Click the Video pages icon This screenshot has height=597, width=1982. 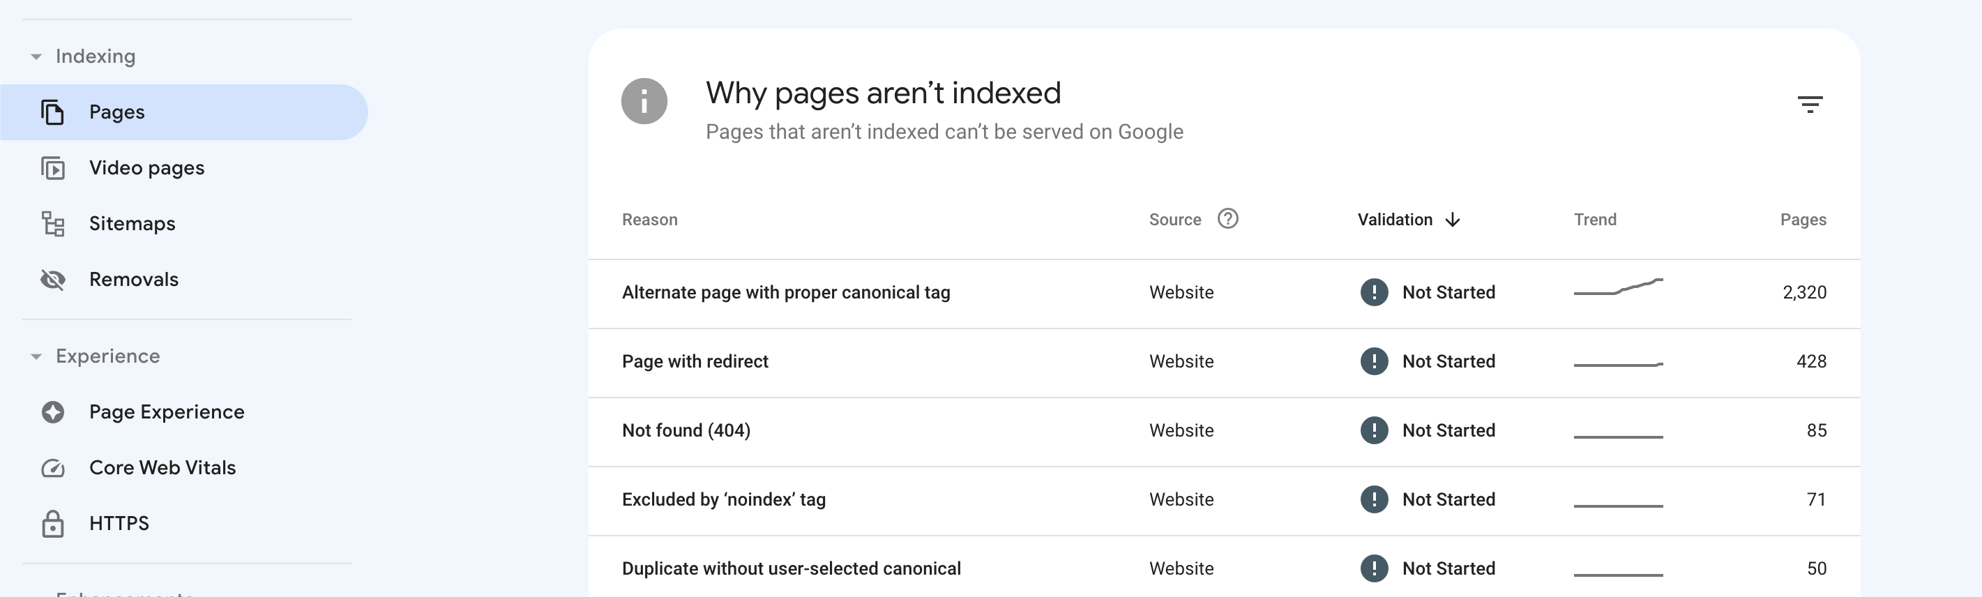click(x=52, y=167)
